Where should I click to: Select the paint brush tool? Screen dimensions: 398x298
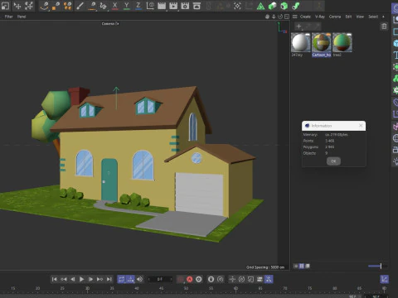[x=80, y=6]
